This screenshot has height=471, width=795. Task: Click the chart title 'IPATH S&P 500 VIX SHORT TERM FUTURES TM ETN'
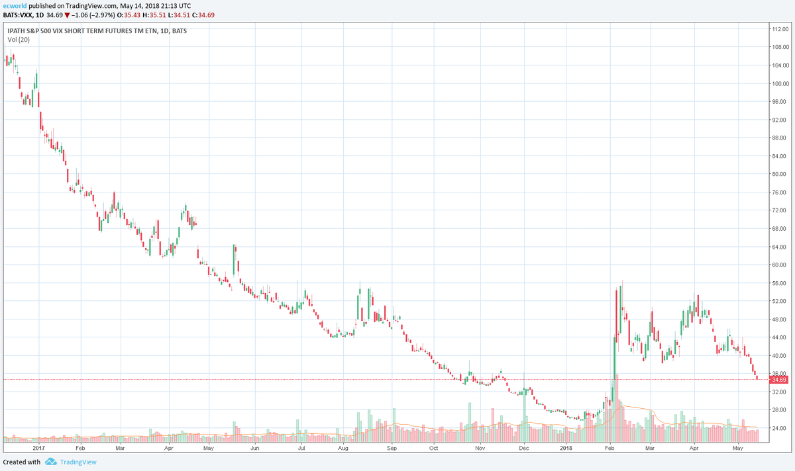click(x=81, y=30)
